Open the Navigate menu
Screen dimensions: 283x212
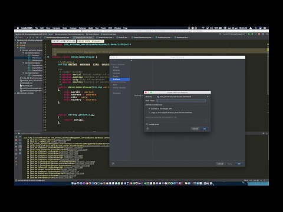(x=56, y=28)
